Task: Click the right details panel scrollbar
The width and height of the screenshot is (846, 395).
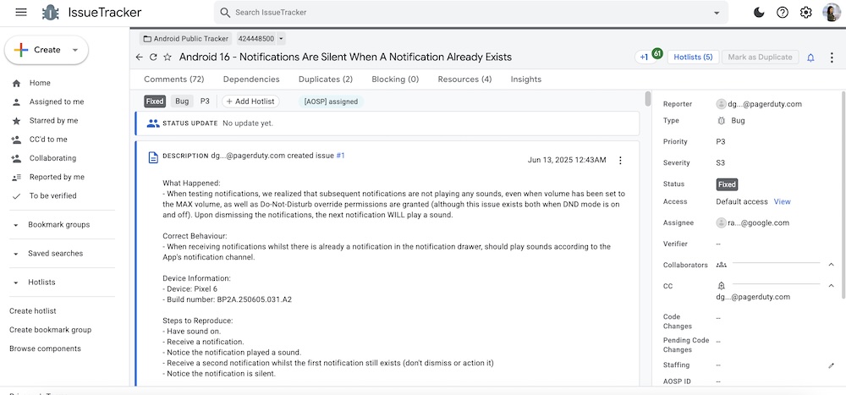Action: [x=843, y=195]
